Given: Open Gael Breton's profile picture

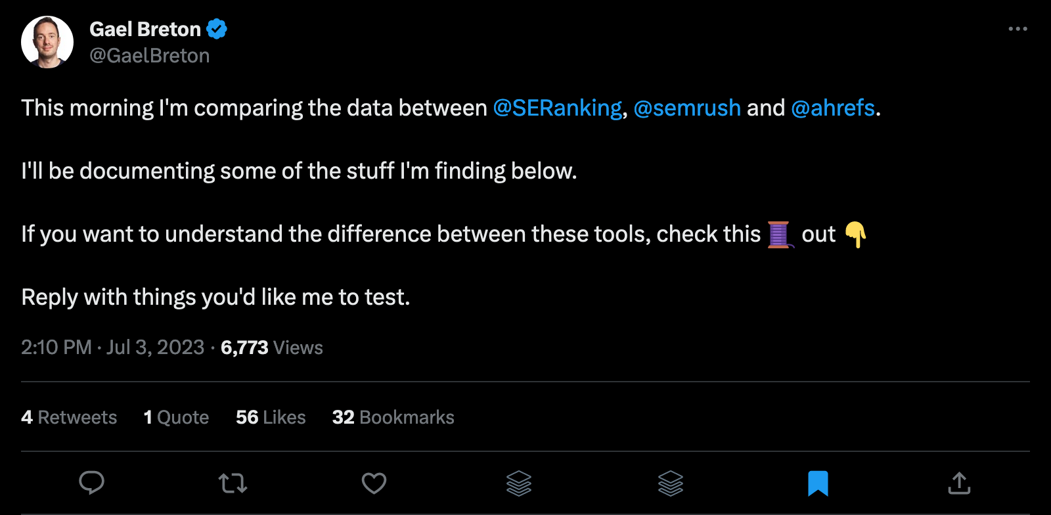Looking at the screenshot, I should (47, 42).
